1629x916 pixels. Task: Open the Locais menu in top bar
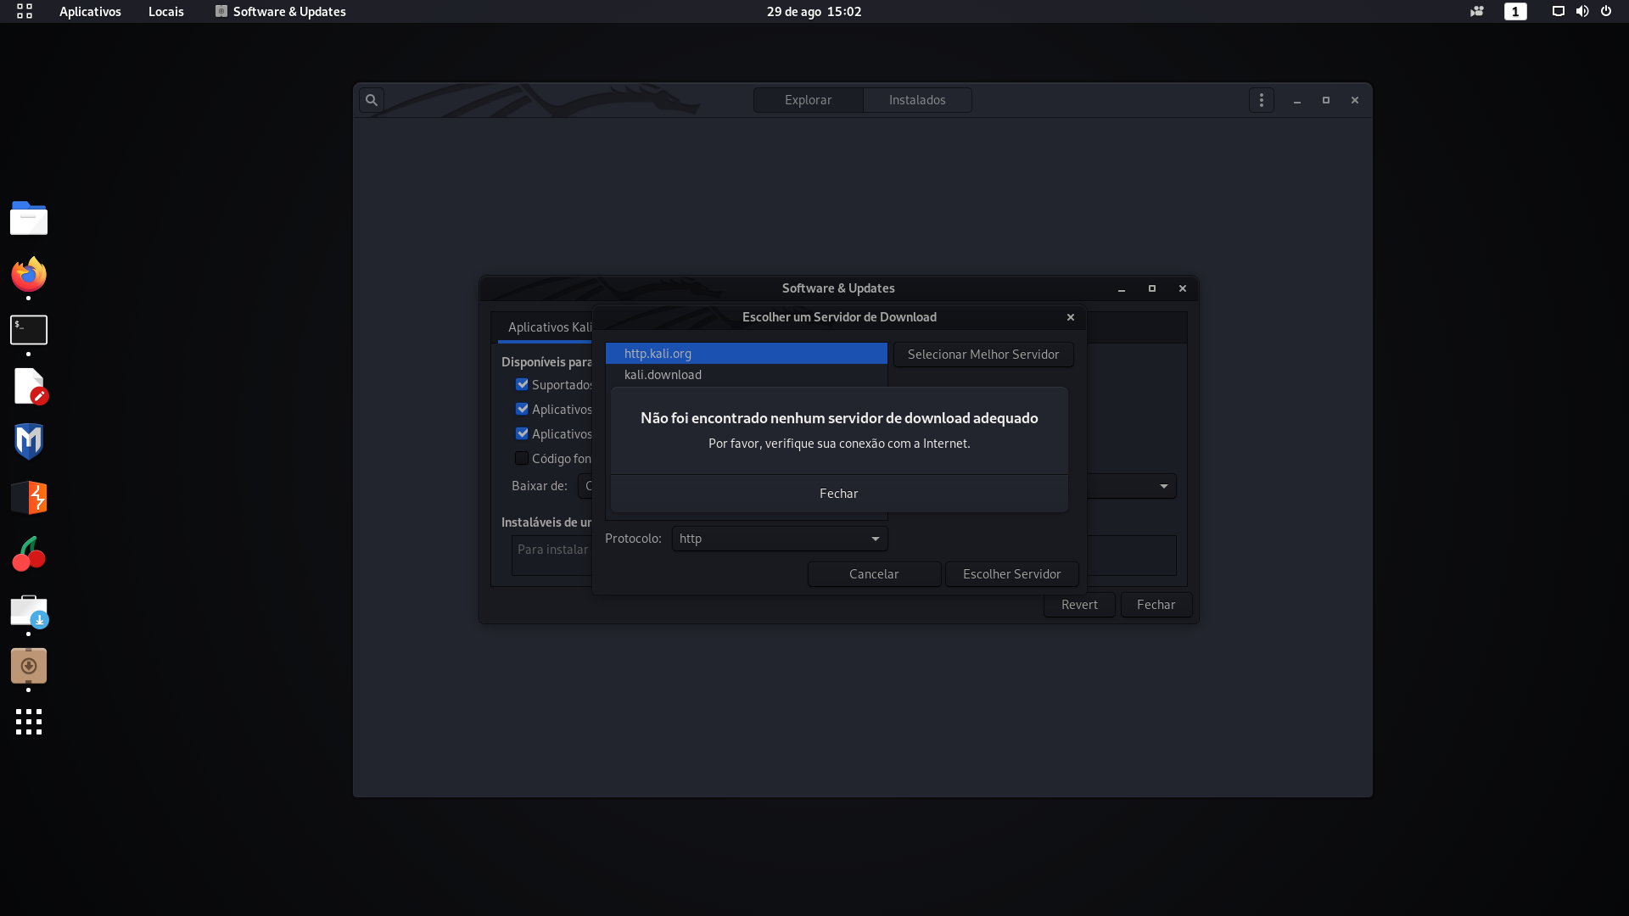[x=166, y=11]
